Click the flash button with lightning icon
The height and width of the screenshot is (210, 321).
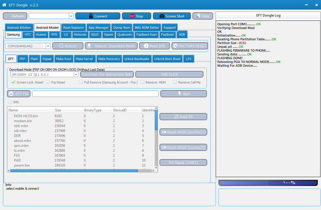click(184, 94)
